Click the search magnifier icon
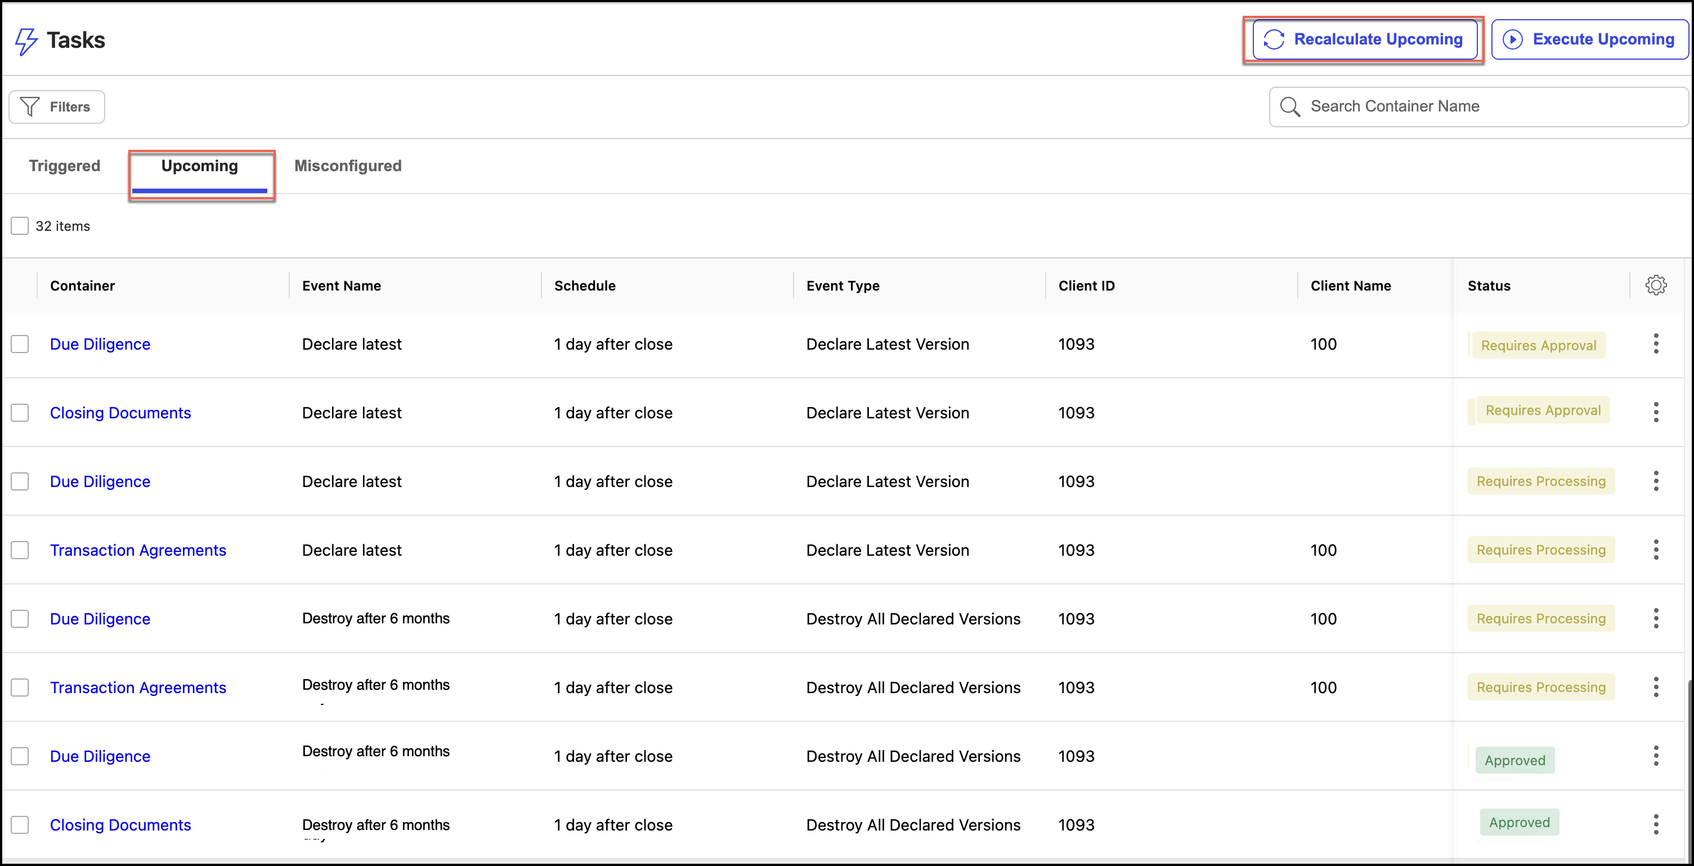This screenshot has width=1694, height=866. coord(1289,106)
